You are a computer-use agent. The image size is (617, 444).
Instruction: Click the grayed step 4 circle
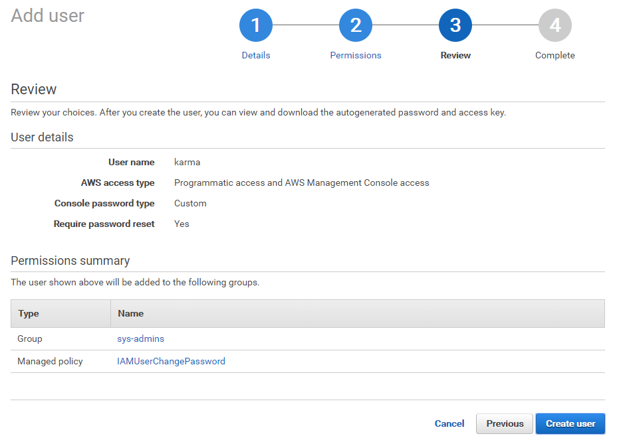pos(555,25)
